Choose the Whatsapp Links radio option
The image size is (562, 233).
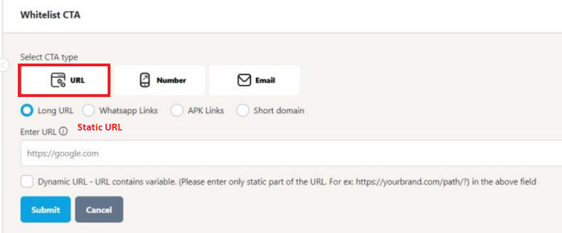point(89,110)
